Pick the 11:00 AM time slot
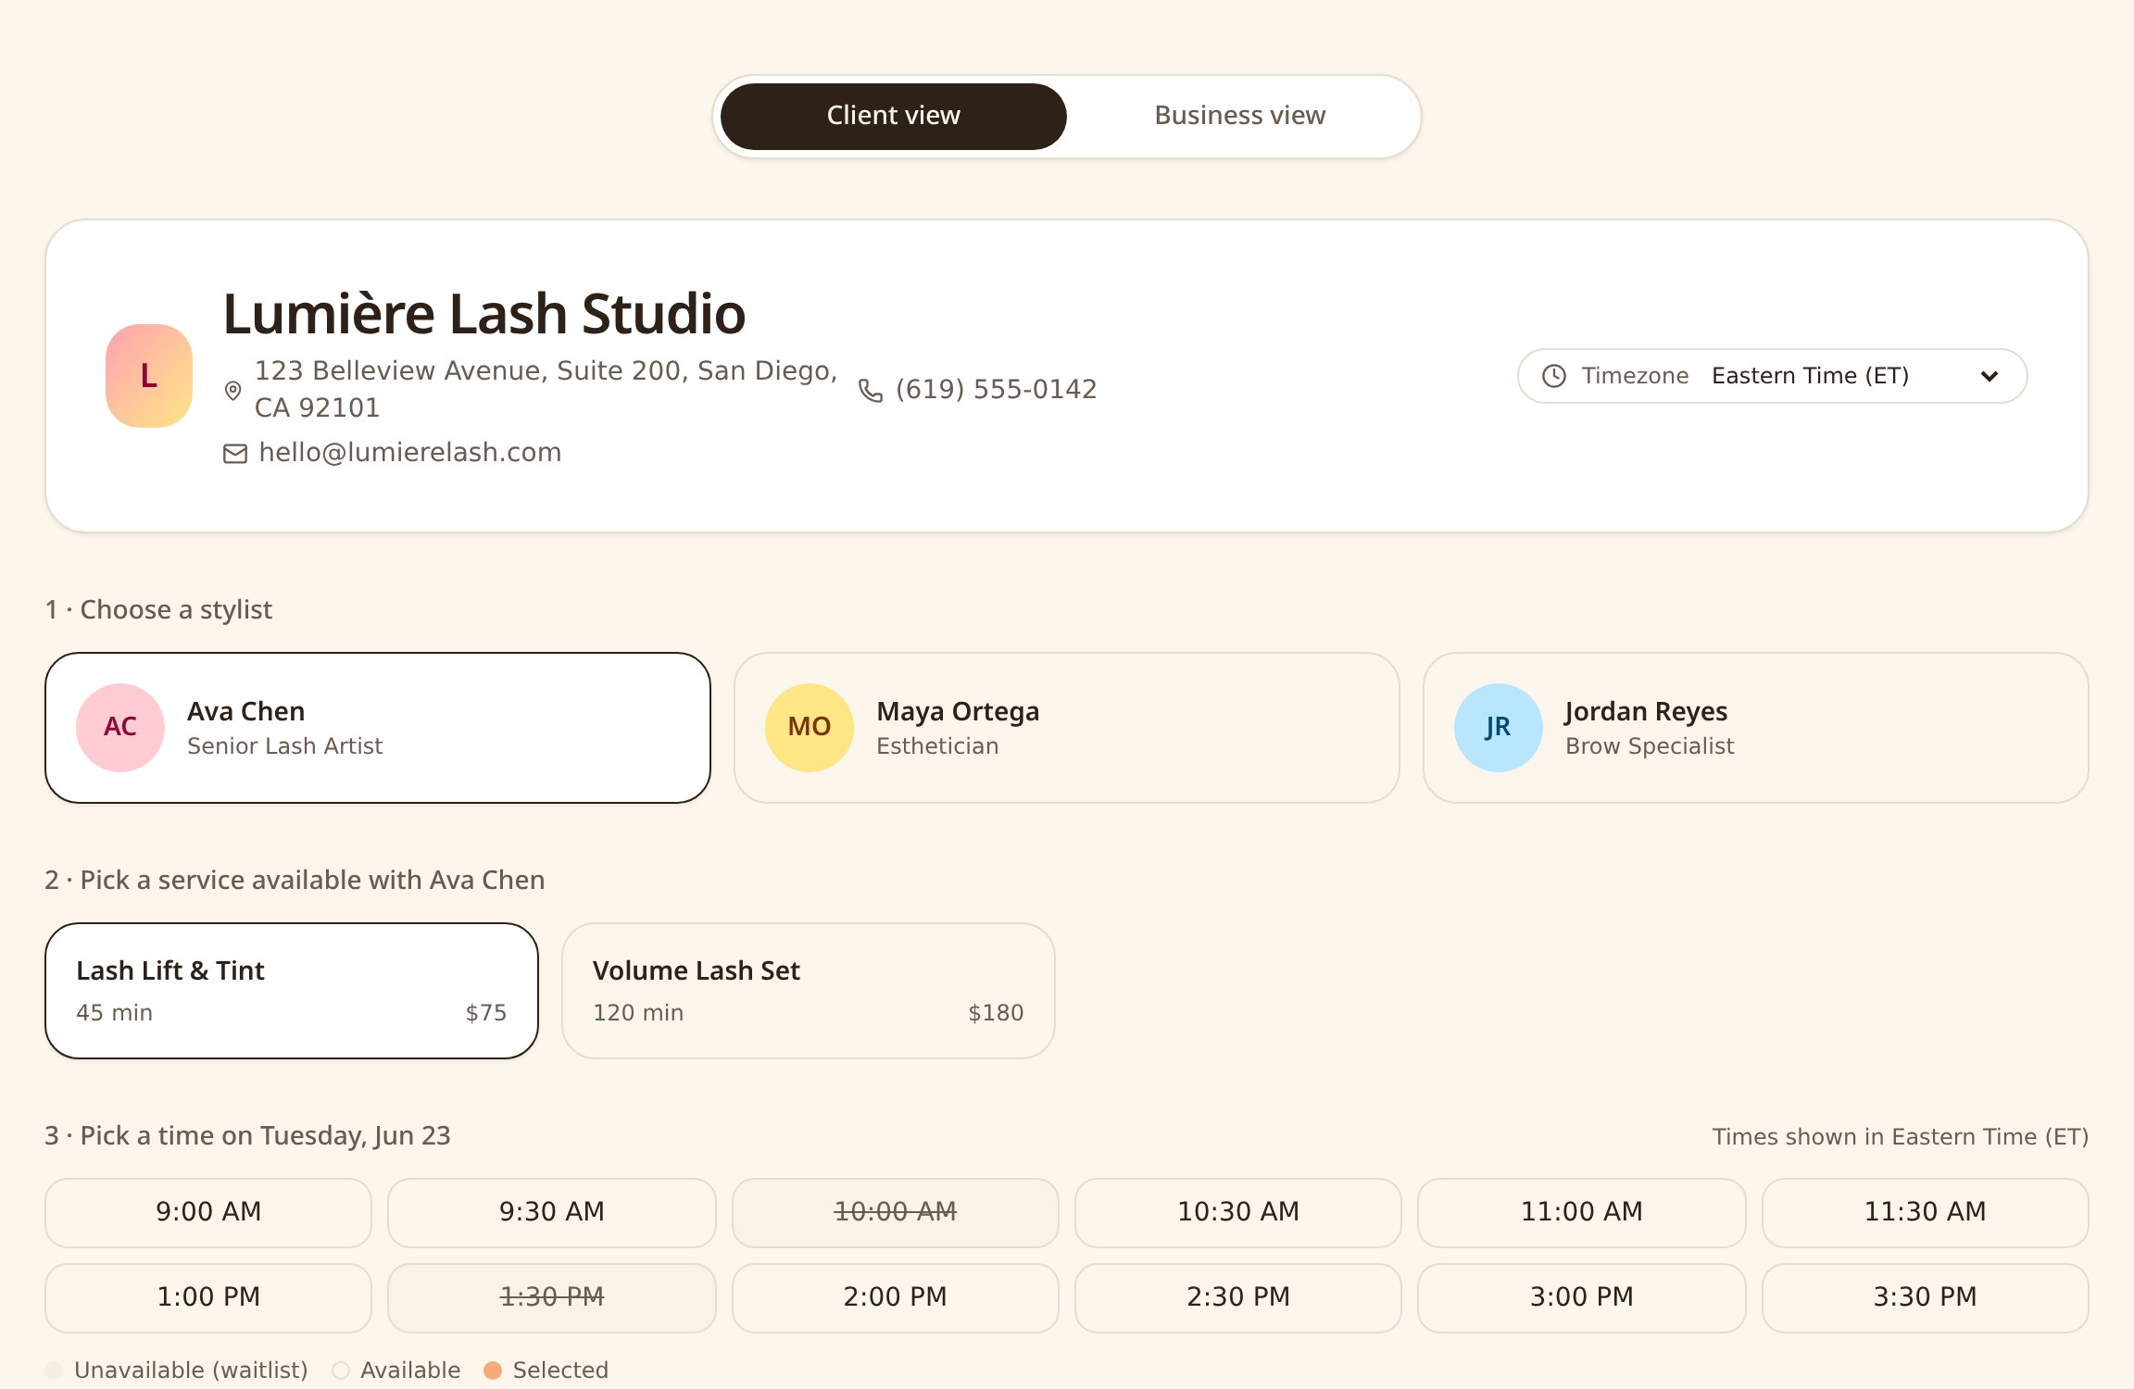This screenshot has width=2134, height=1389. click(1582, 1213)
